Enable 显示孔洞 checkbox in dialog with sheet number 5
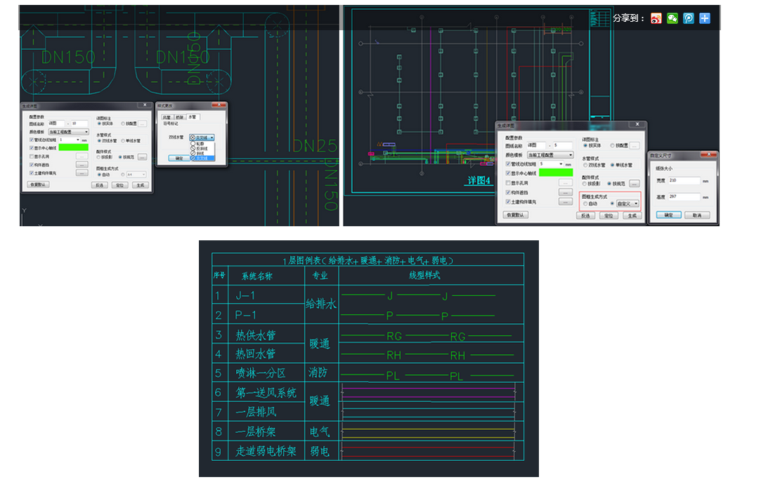Viewport: 761px width, 482px height. tap(508, 183)
